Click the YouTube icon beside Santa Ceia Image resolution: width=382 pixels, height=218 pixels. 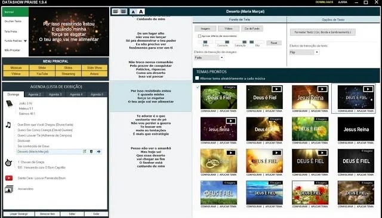tap(9, 178)
